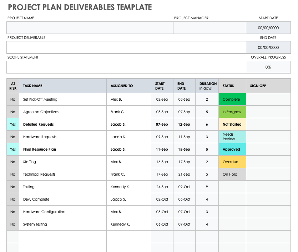Select the 09-Oct end date cell
298x252 pixels.
(x=185, y=224)
